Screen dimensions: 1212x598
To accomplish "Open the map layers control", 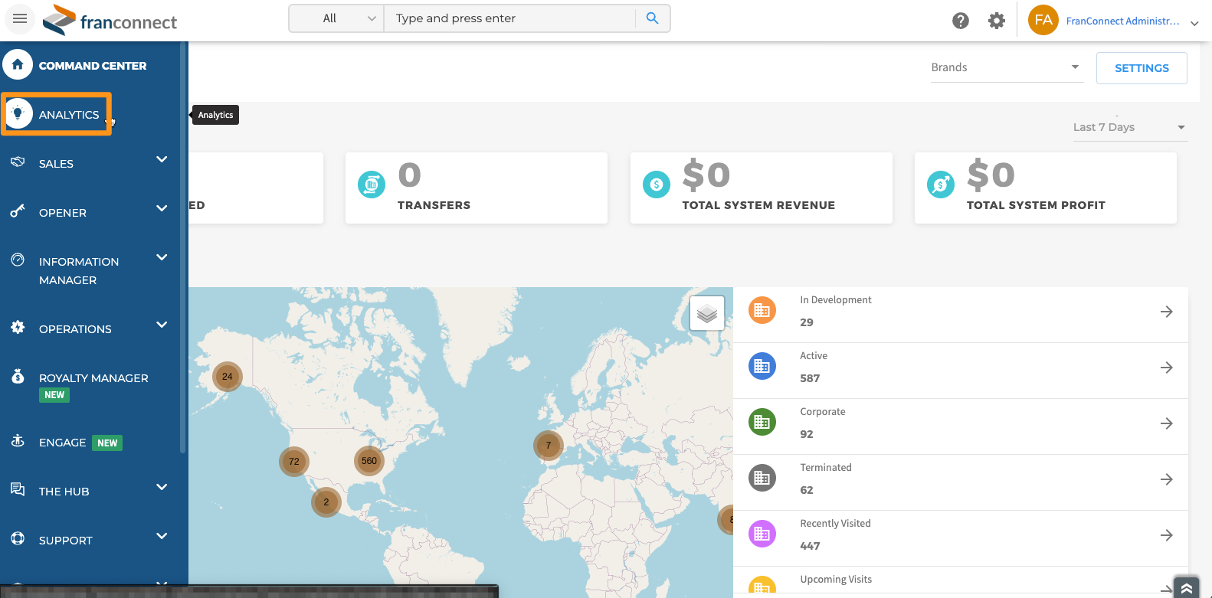I will coord(707,313).
